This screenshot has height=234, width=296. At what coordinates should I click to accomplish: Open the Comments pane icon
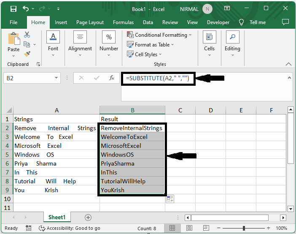285,22
